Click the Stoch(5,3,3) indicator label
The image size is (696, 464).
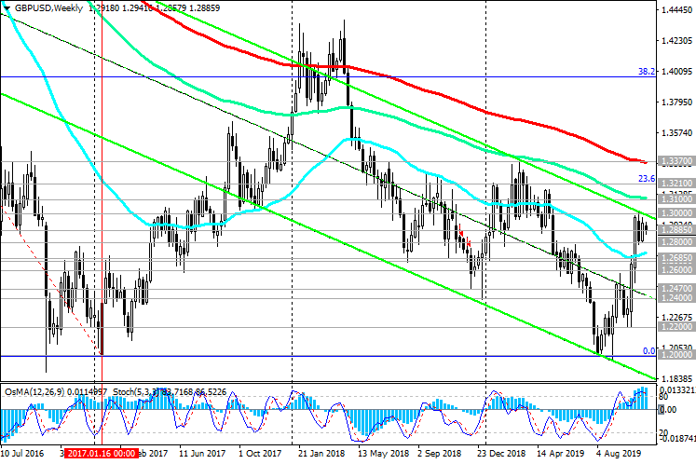click(138, 392)
